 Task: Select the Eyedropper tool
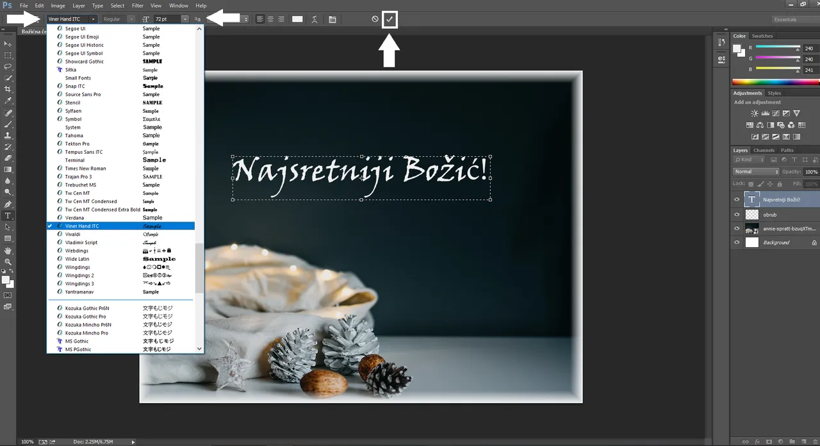tap(8, 101)
